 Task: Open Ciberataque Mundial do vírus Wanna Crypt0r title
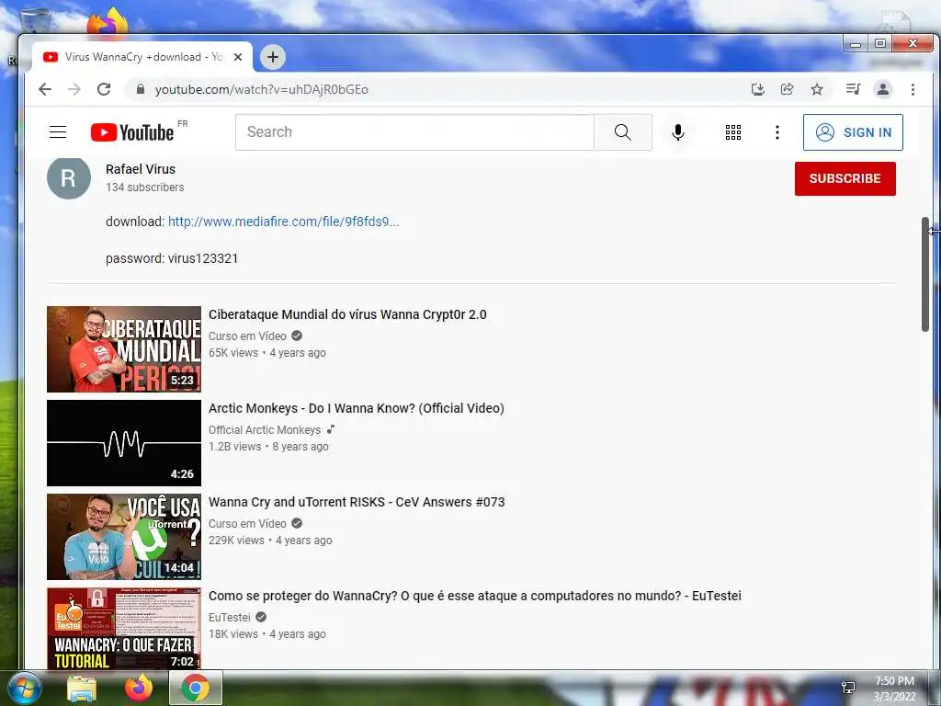pos(347,314)
